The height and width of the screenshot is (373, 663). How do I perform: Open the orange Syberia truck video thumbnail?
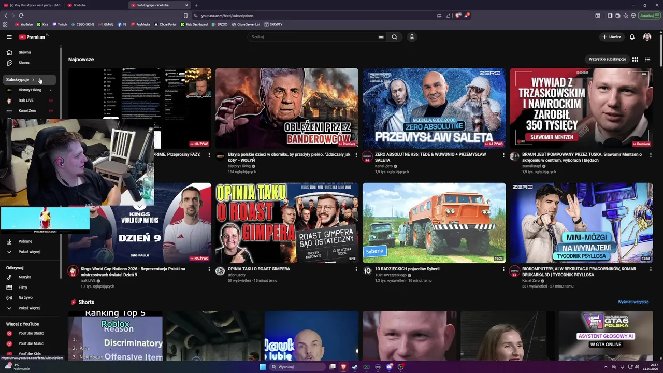(x=434, y=223)
